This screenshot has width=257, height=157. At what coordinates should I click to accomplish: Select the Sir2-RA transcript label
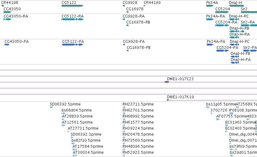(x=248, y=22)
